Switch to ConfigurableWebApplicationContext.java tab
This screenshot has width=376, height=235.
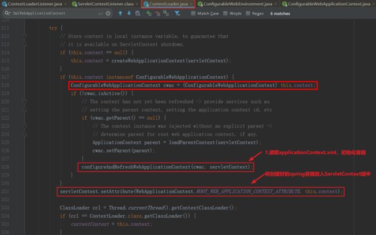tap(327, 4)
